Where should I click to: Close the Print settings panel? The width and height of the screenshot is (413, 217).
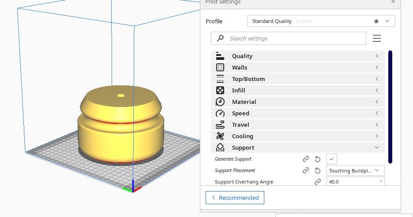click(x=393, y=2)
